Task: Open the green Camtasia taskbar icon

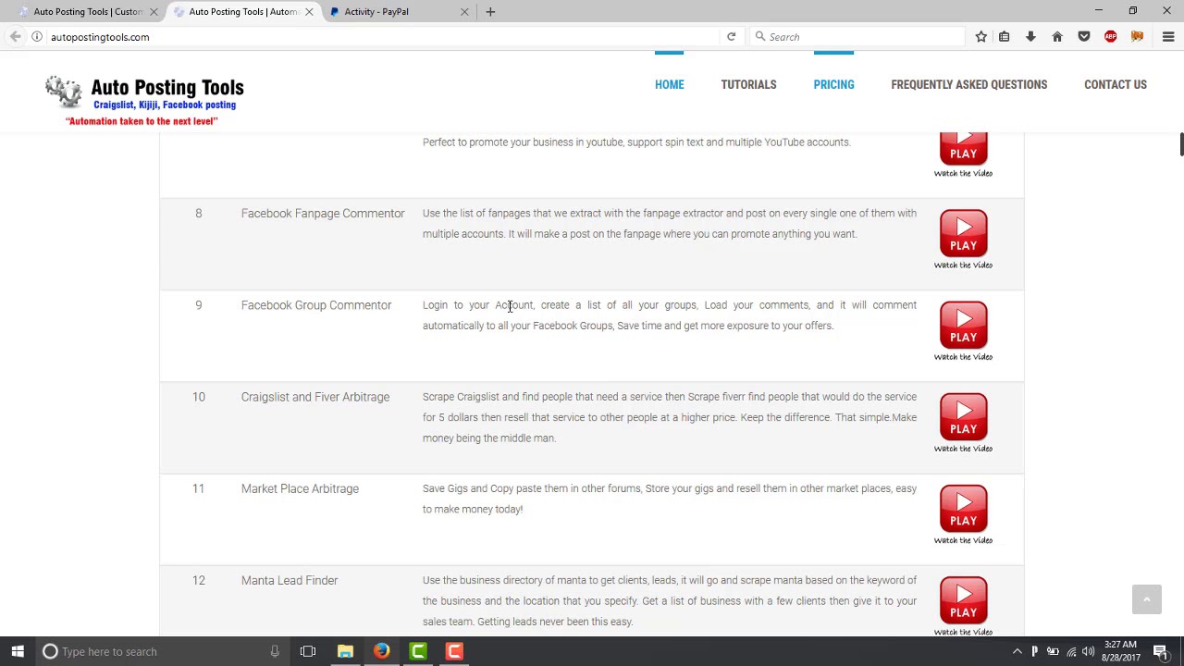Action: [418, 651]
